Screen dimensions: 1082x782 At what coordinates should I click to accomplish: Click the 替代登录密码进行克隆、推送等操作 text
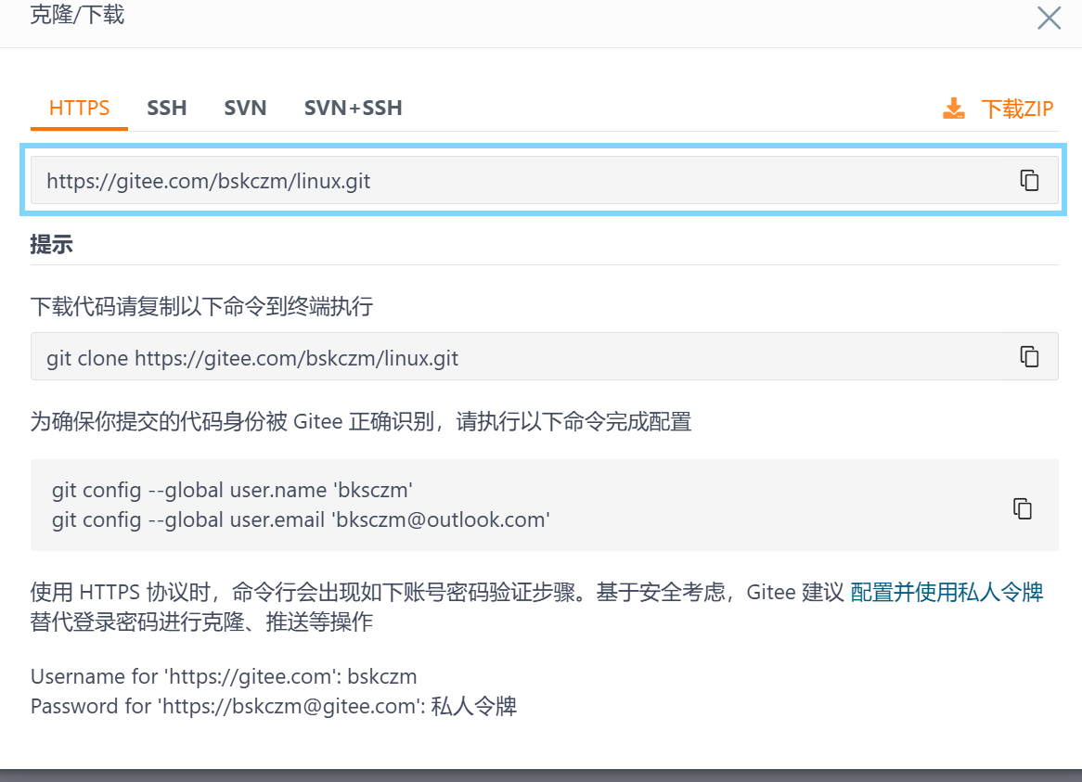pos(201,622)
